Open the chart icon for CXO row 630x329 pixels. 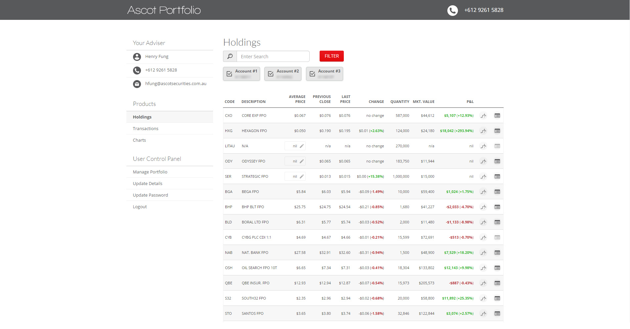point(483,116)
